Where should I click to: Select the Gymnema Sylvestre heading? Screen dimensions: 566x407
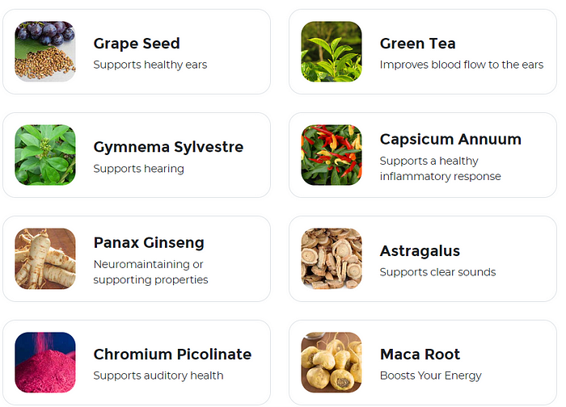coord(168,147)
